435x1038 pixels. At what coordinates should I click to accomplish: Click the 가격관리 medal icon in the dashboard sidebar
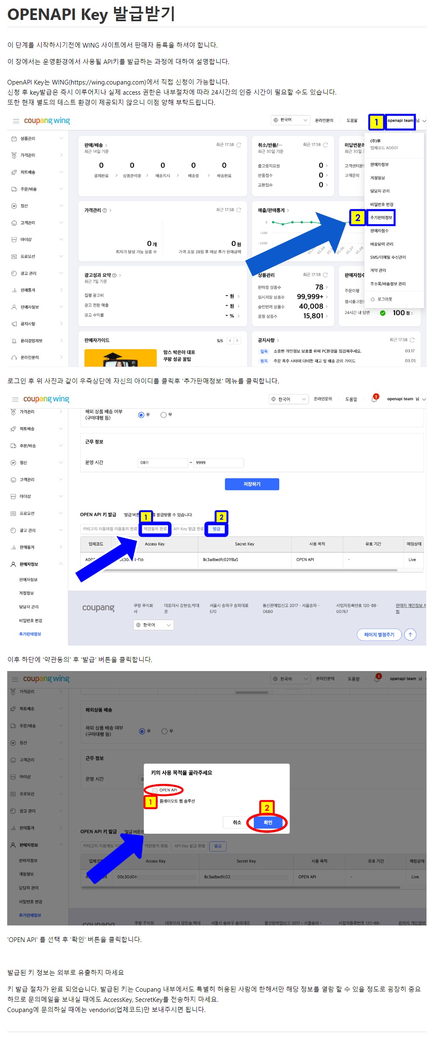point(14,155)
